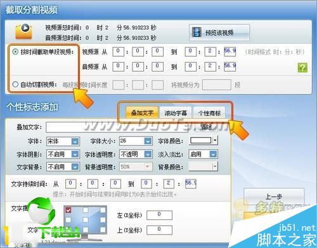This screenshot has width=317, height=248.
Task: Click 文字持续时间 start minutes field
Action: [x=93, y=183]
